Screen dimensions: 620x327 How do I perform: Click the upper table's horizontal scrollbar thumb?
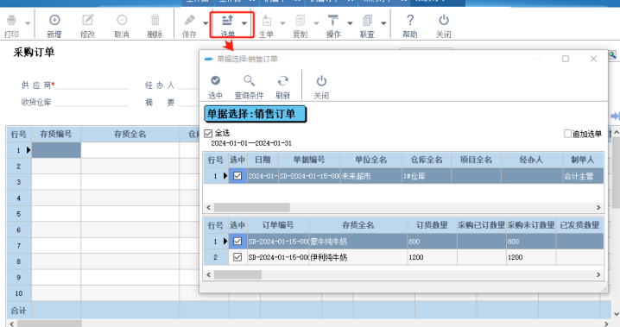coord(252,207)
